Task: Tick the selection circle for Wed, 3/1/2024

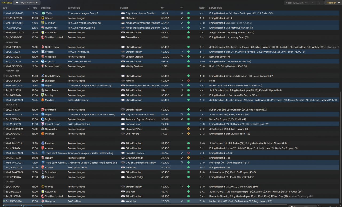Action: coord(4,47)
